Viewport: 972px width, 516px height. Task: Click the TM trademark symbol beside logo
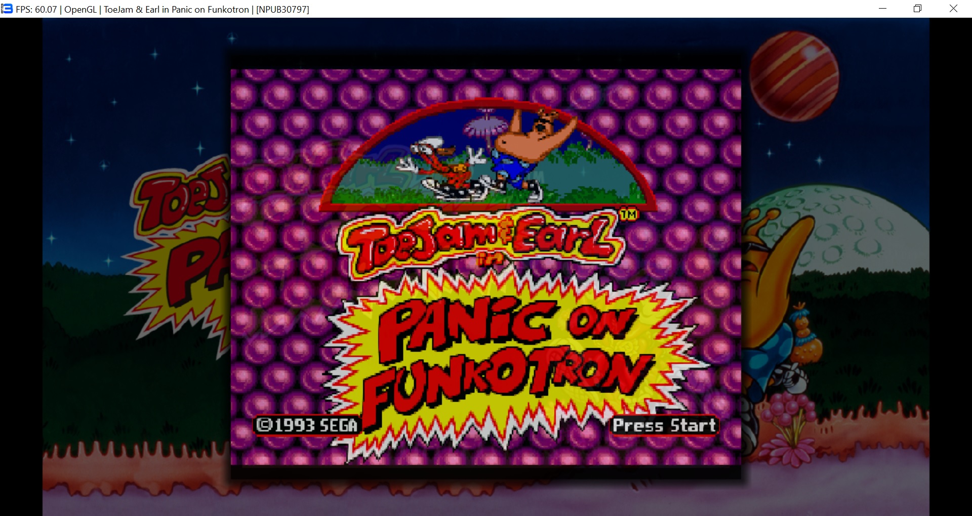[629, 215]
